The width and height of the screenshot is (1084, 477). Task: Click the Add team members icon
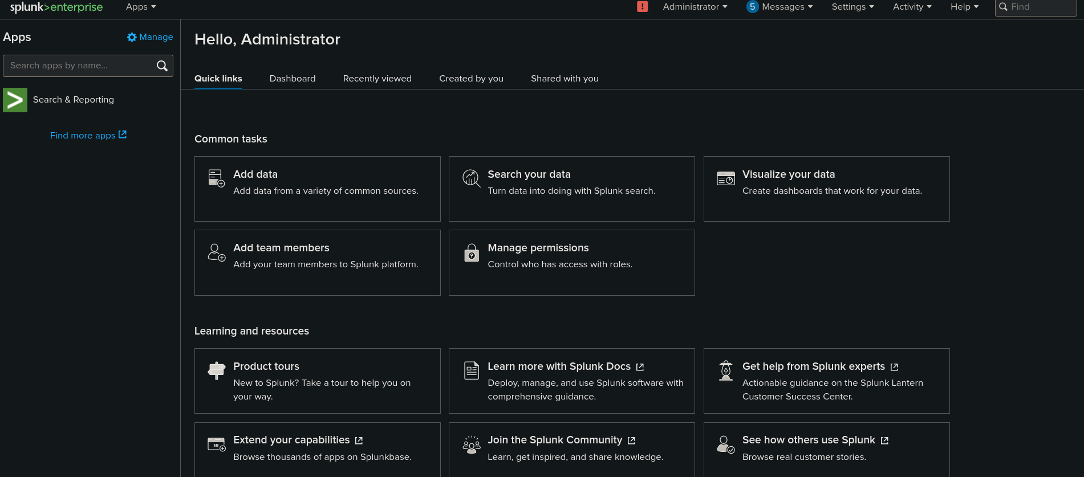point(217,252)
